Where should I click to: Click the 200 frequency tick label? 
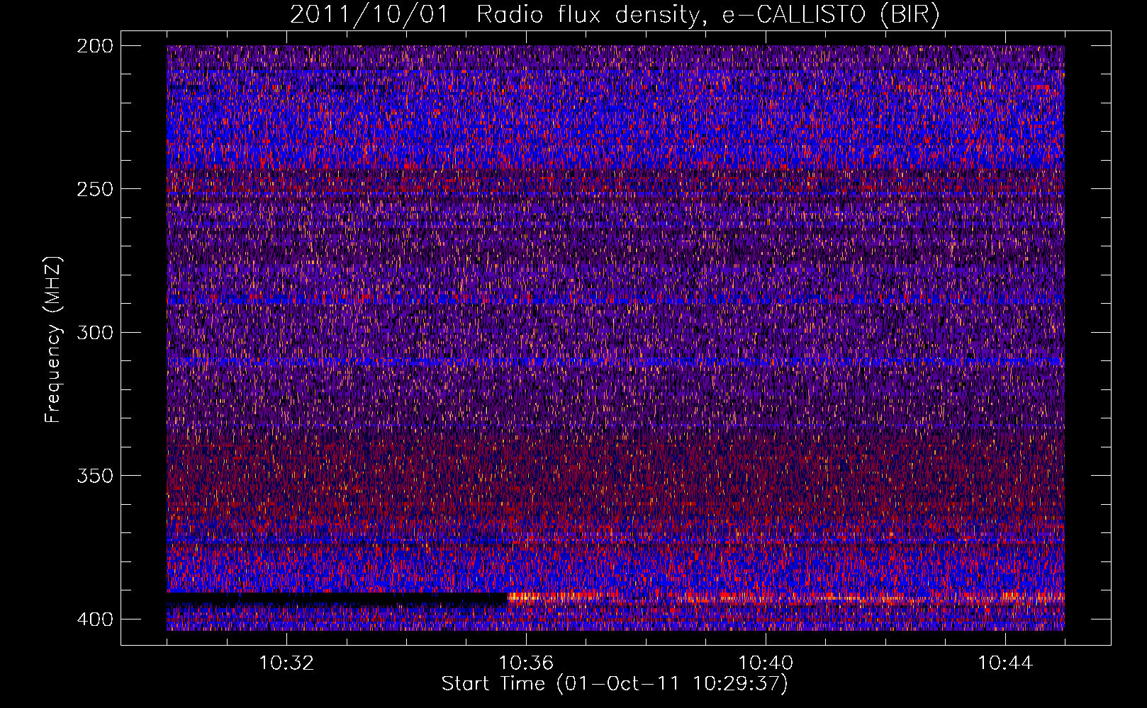click(94, 46)
